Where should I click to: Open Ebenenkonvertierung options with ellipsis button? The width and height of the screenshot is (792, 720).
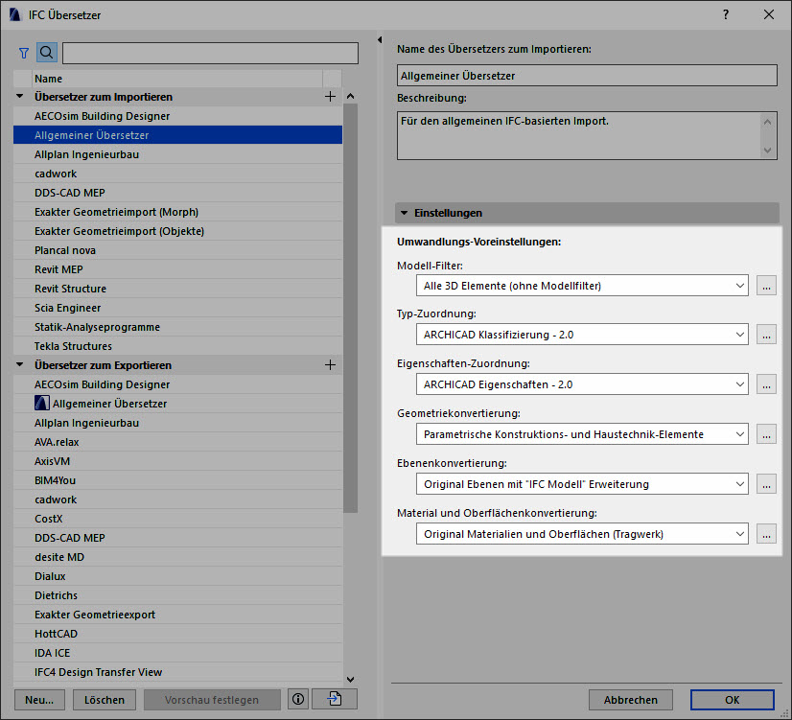pos(766,484)
